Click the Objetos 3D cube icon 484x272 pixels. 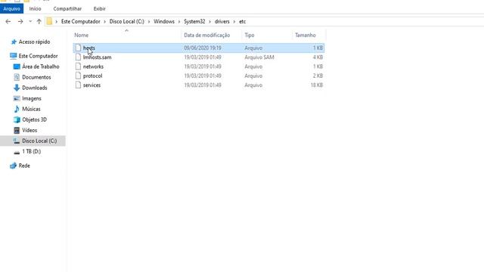point(17,119)
